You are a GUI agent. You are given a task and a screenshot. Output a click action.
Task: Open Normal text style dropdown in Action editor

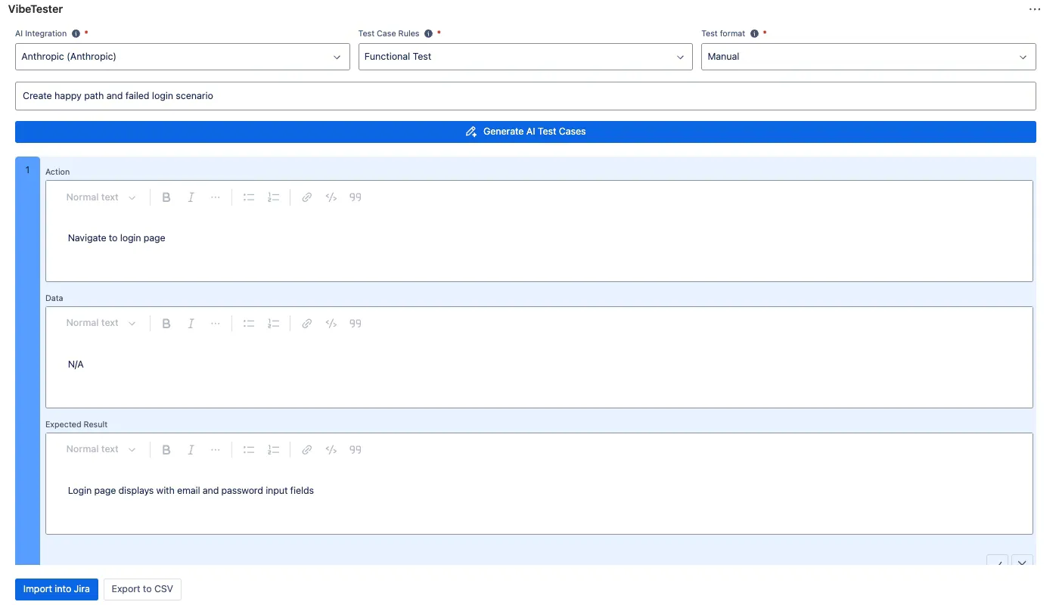[x=101, y=197]
